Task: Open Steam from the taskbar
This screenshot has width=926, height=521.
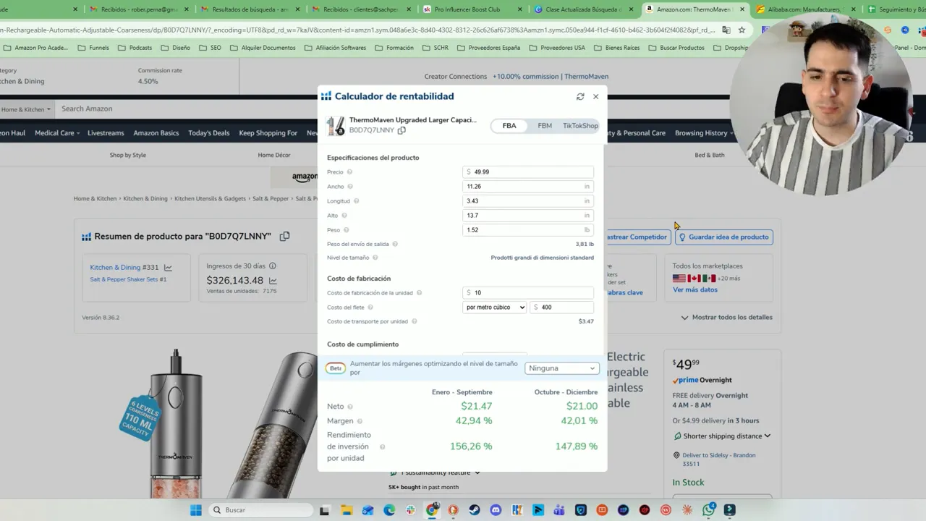Action: [475, 510]
